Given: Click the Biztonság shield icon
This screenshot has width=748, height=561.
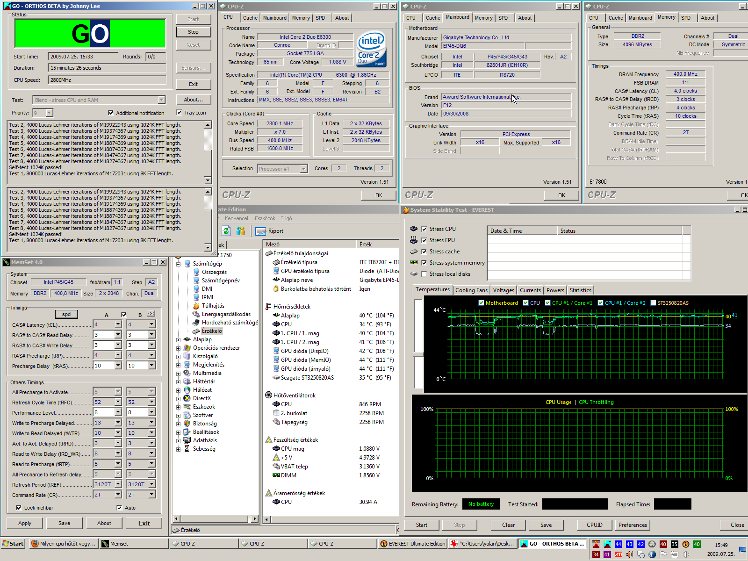Looking at the screenshot, I should coord(187,424).
